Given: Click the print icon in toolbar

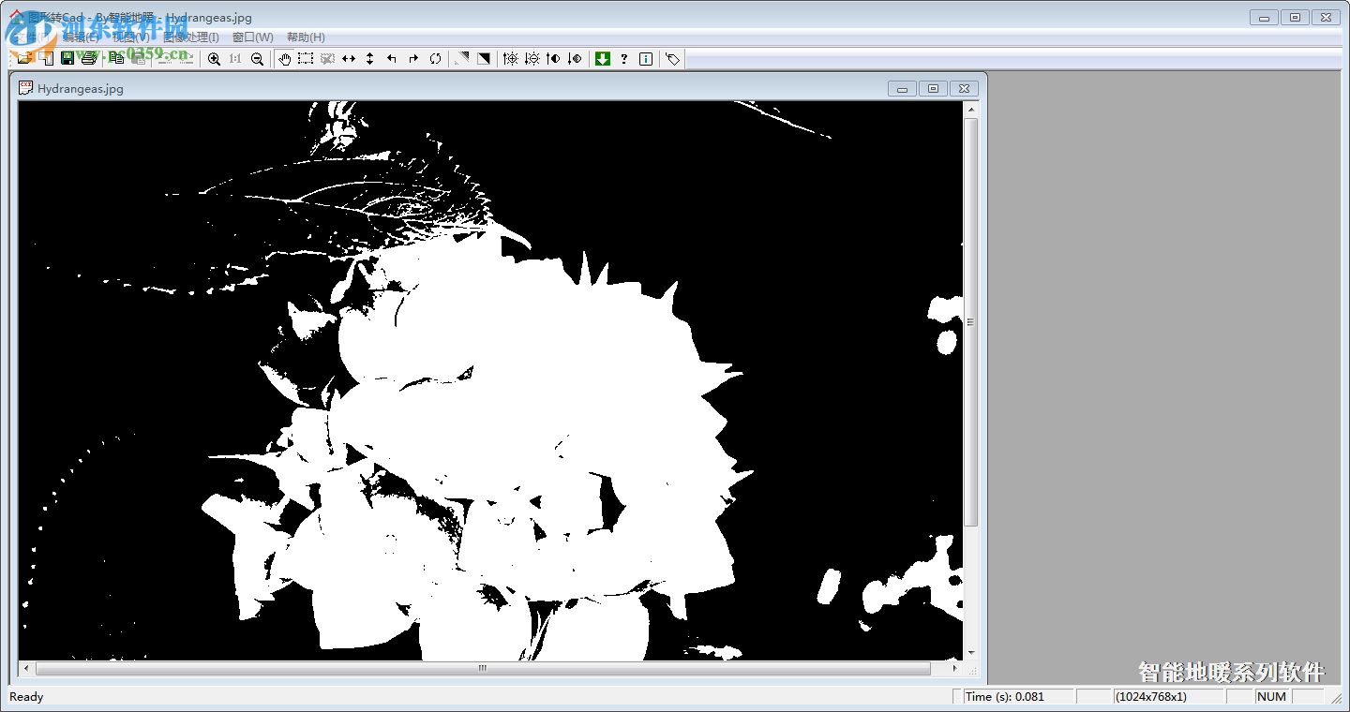Looking at the screenshot, I should tap(88, 59).
